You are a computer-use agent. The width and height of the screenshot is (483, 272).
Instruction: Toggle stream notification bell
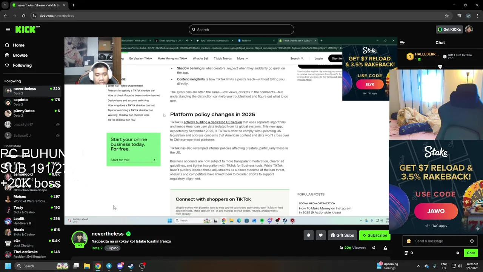point(308,235)
